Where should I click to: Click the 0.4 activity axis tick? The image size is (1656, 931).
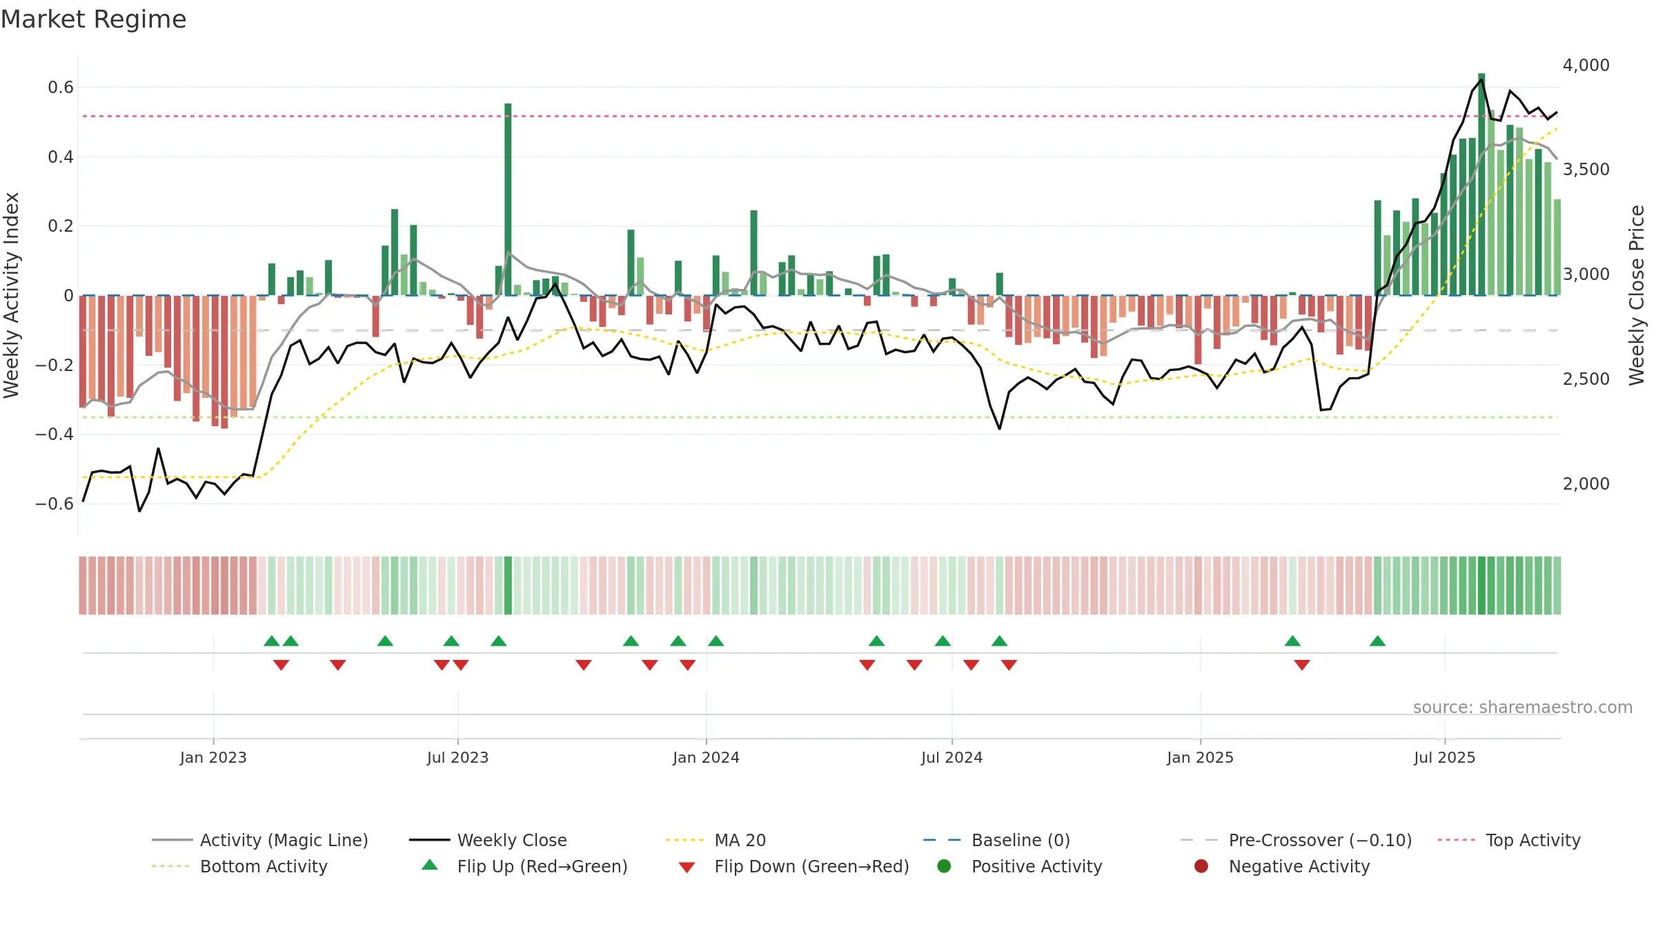61,157
